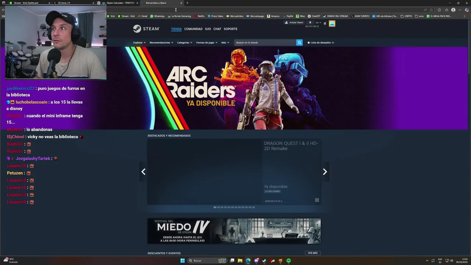Open the Gmail bookmark

tap(143, 16)
